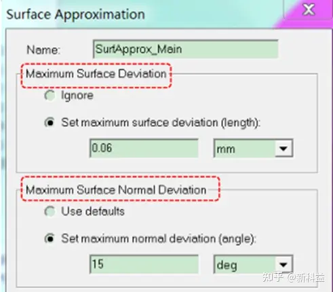Image resolution: width=333 pixels, height=292 pixels.
Task: Enable Set maximum normal deviation radio circle
Action: pyautogui.click(x=50, y=238)
